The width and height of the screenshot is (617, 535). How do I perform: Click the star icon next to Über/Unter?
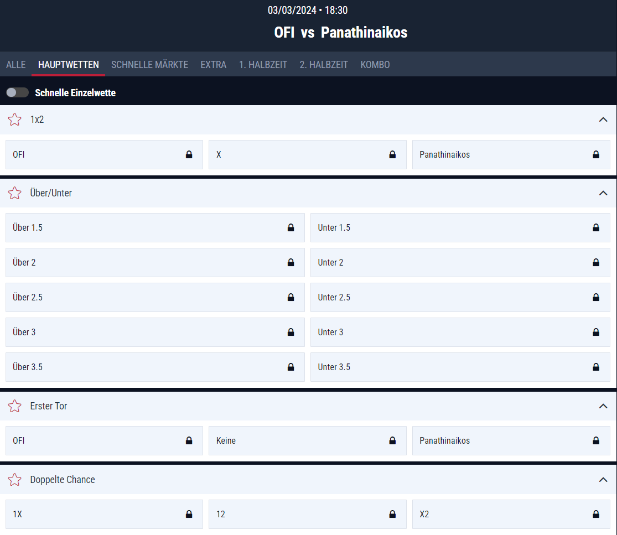tap(15, 193)
